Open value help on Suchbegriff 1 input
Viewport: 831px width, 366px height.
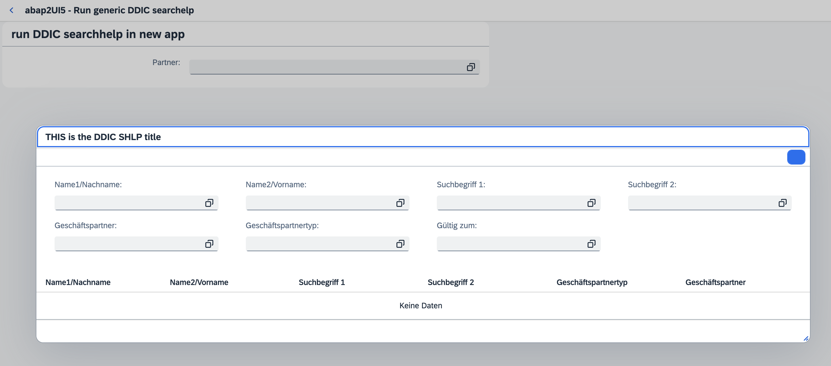[592, 203]
